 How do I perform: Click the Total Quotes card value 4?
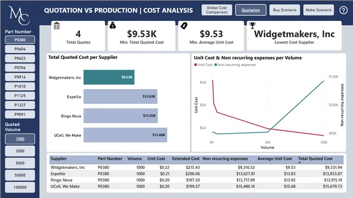click(x=78, y=34)
